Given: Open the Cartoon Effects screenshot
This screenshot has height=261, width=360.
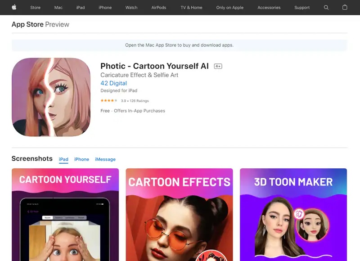Looking at the screenshot, I should pyautogui.click(x=179, y=215).
